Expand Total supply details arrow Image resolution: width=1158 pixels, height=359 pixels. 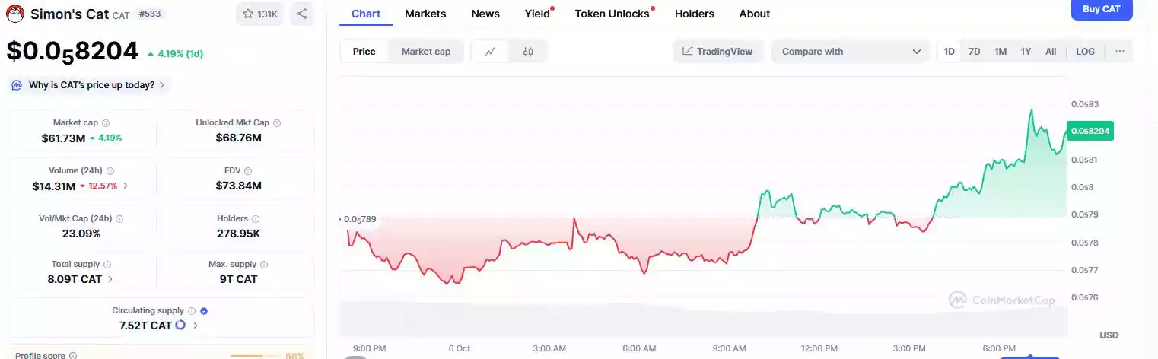pyautogui.click(x=110, y=279)
